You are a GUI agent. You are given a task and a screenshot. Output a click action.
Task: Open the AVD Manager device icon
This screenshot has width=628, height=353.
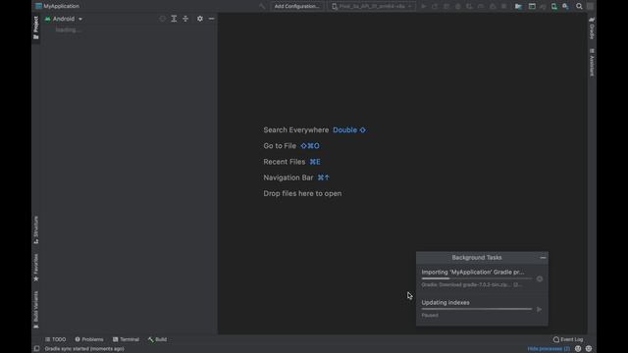coord(553,6)
